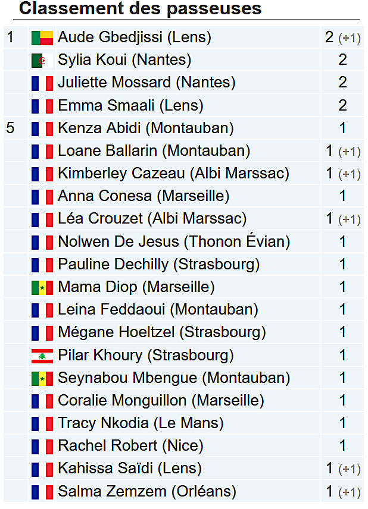
Task: Click the Lebanon flag beside Pilar Khoury
Action: point(42,356)
